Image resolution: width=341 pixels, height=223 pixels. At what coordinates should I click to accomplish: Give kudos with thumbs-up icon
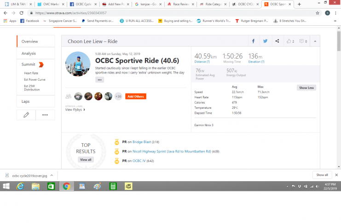pyautogui.click(x=290, y=41)
